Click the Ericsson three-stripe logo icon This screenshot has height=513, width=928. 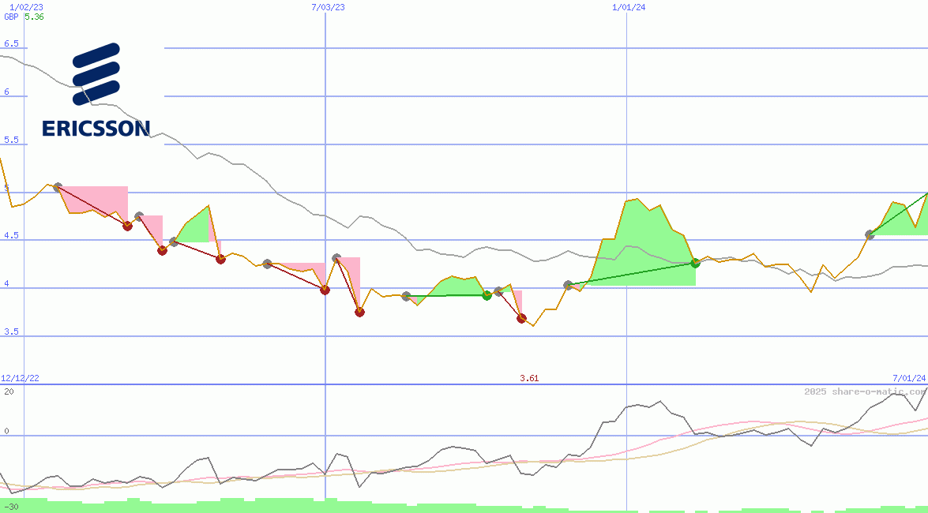point(96,73)
